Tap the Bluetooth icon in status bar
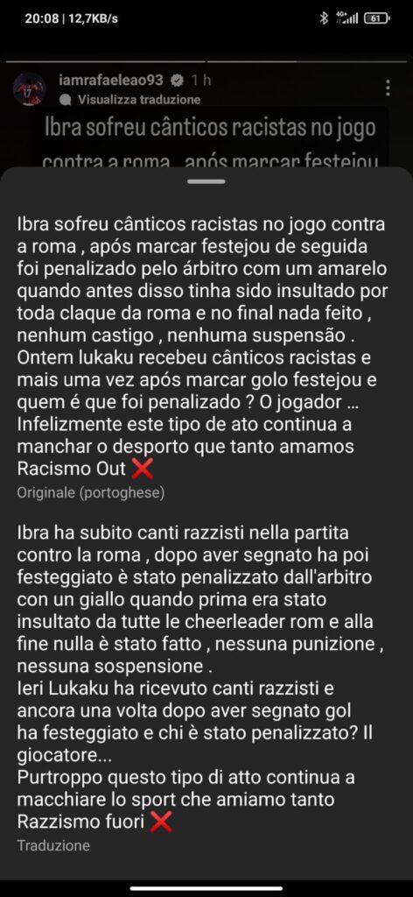 324,18
